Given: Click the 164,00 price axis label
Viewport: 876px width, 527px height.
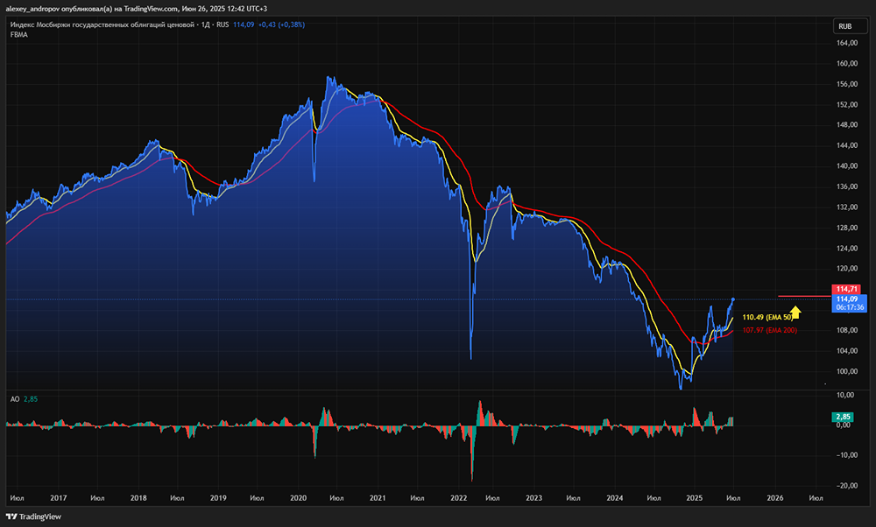Looking at the screenshot, I should pos(846,43).
